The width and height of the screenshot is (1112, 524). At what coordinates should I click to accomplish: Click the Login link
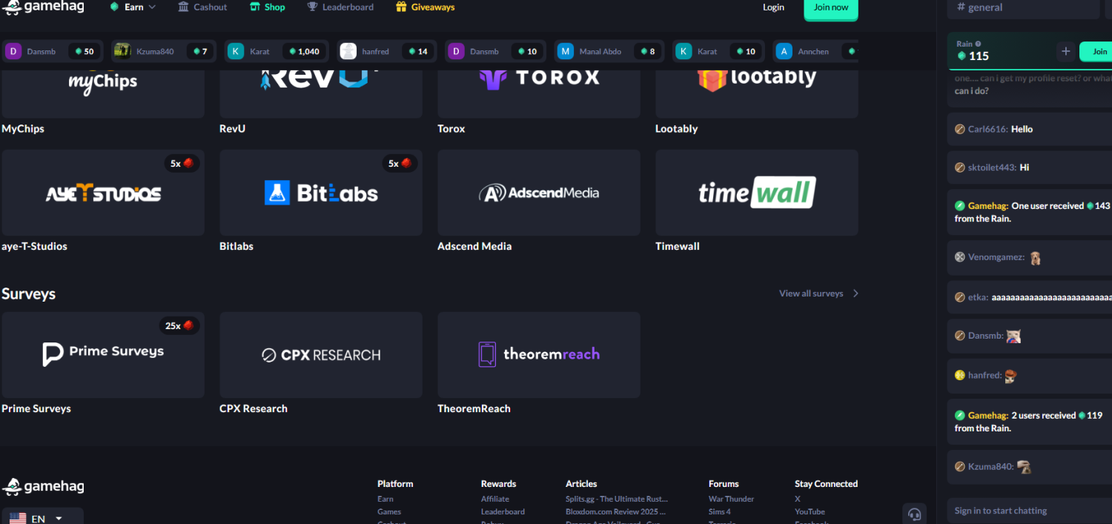coord(773,7)
